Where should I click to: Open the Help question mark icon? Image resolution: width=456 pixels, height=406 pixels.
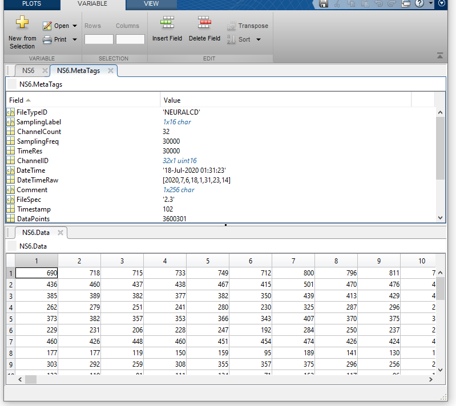pyautogui.click(x=419, y=3)
